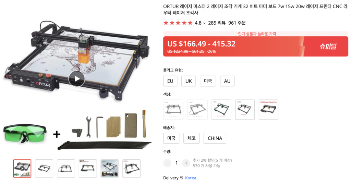Select the UK plug type option
Viewport: 351px width, 184px height.
point(189,81)
